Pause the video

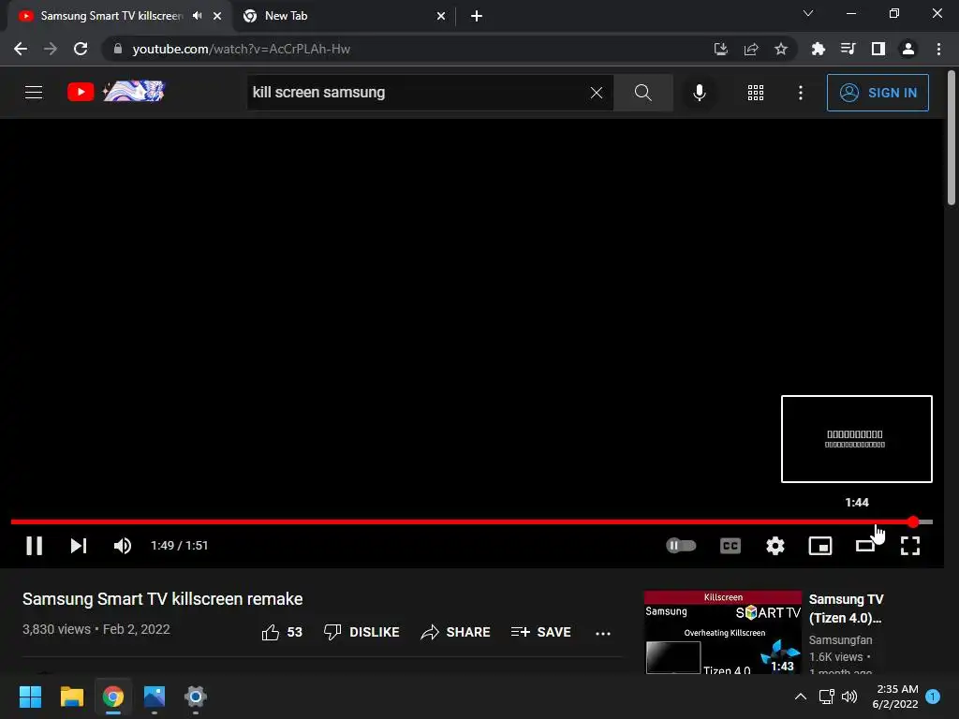(35, 546)
